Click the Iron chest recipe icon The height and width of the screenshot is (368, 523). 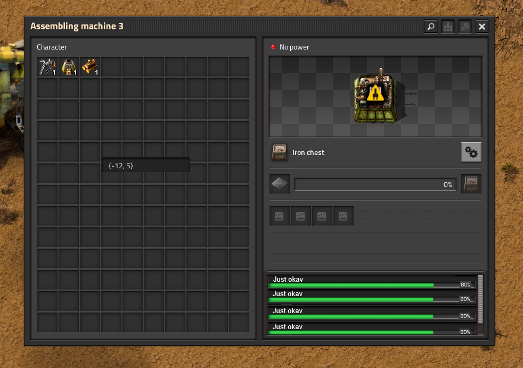coord(280,152)
